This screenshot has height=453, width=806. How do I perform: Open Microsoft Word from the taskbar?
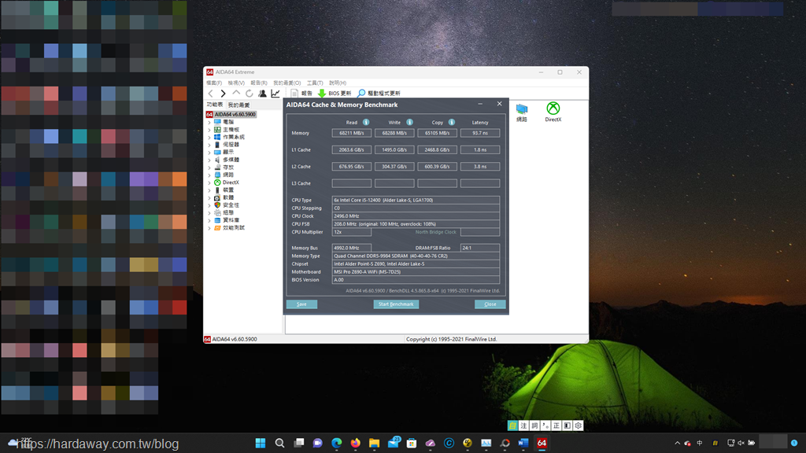click(523, 443)
